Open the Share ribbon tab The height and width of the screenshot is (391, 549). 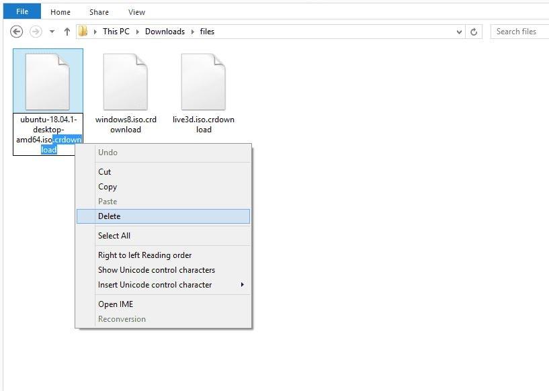[x=98, y=11]
